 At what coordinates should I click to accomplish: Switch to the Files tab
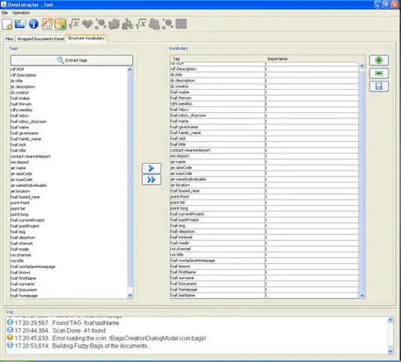pos(9,39)
